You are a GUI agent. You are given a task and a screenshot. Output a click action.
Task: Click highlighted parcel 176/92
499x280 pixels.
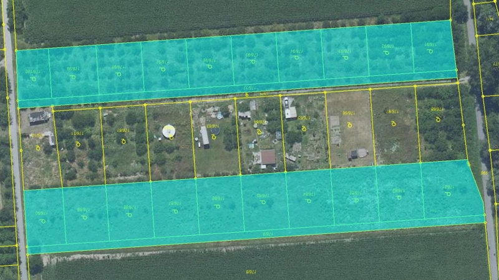[x=390, y=49]
